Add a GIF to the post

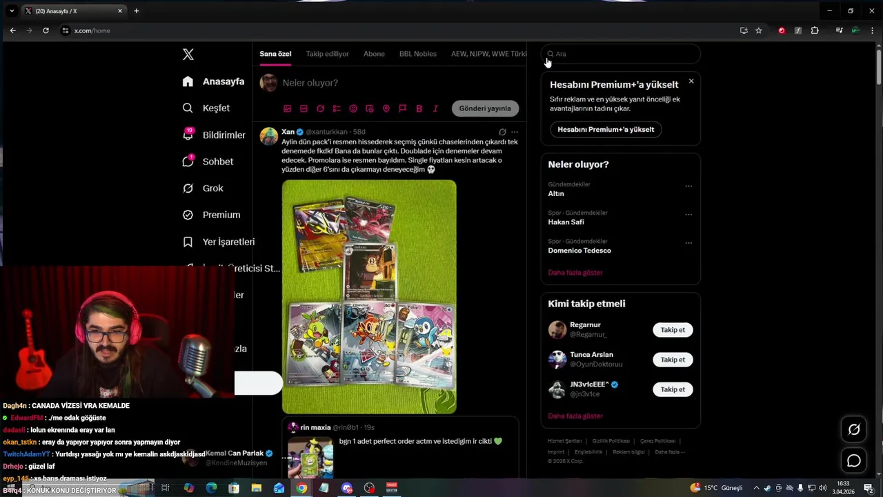coord(304,108)
